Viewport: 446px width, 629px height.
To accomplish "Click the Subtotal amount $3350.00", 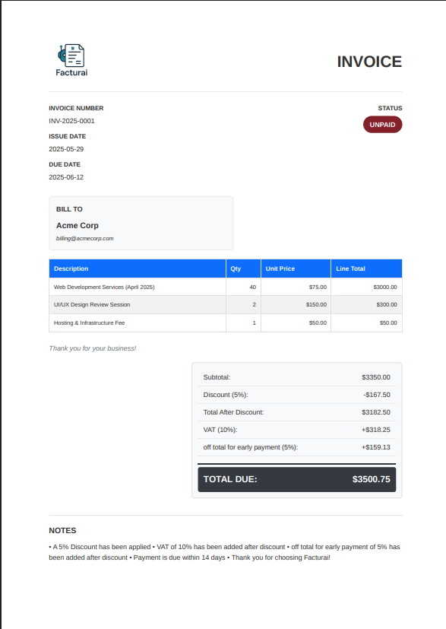I will tap(376, 377).
